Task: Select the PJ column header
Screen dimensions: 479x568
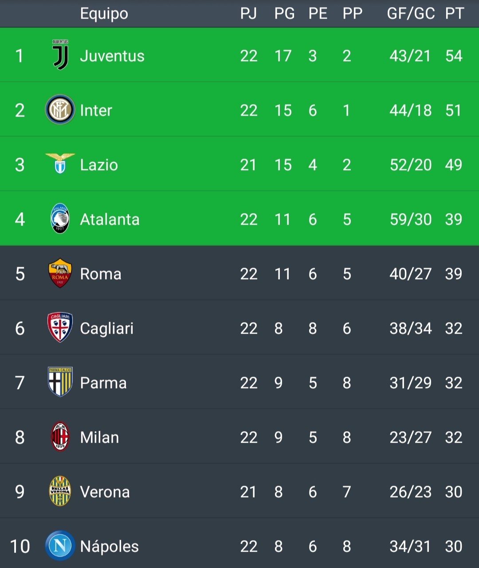Action: (248, 14)
